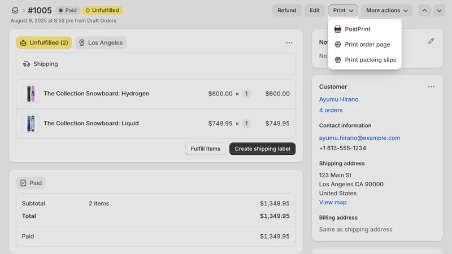Click The Collection Snowboard: Hydrogen title

tap(97, 94)
